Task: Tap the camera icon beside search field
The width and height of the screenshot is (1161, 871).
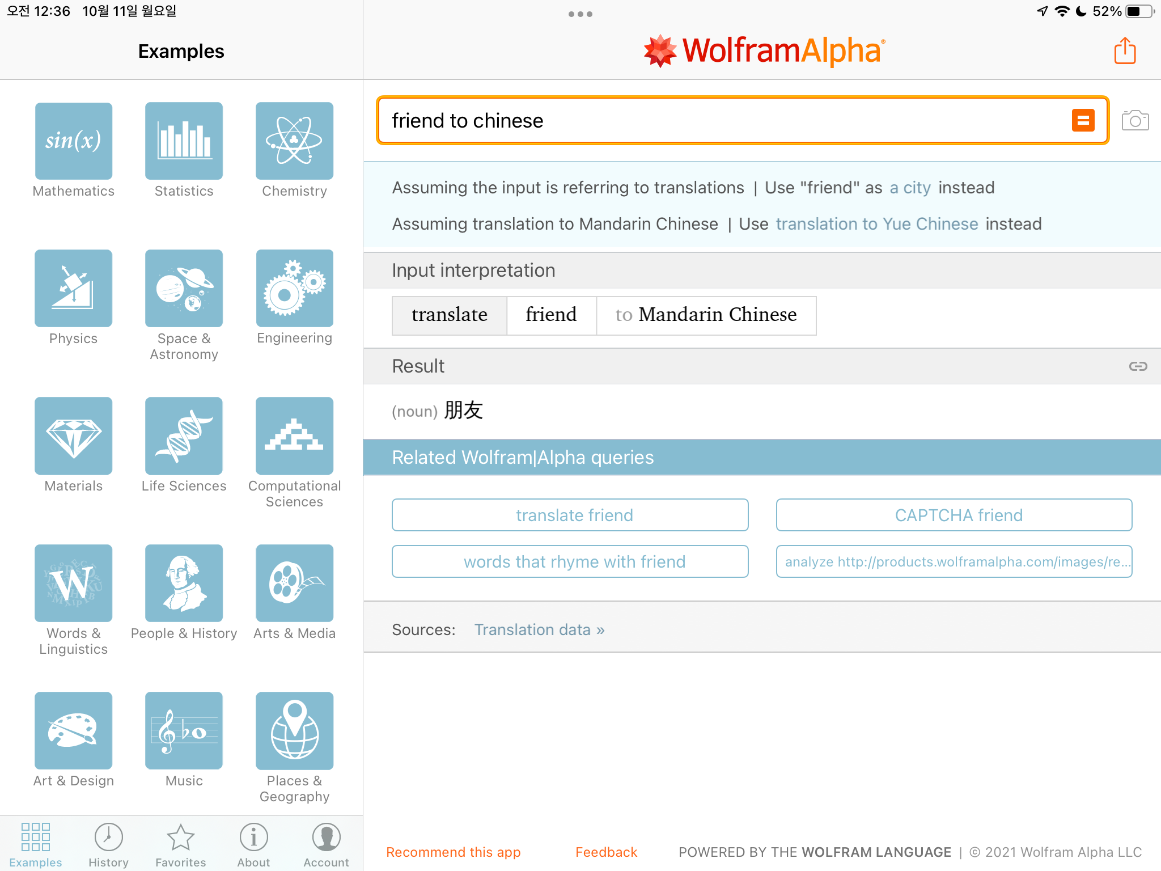Action: pyautogui.click(x=1135, y=121)
